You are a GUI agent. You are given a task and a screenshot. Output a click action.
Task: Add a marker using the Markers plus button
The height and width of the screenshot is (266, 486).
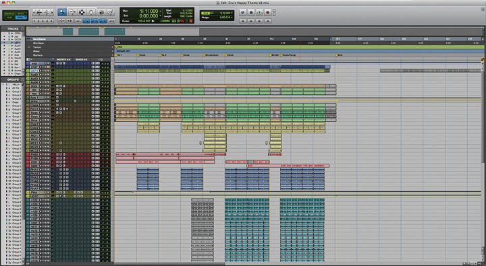(113, 55)
